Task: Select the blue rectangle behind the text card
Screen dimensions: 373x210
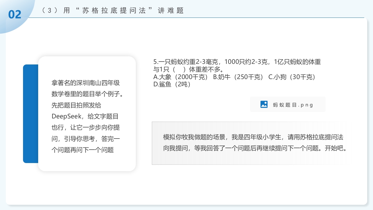Action: pos(30,114)
